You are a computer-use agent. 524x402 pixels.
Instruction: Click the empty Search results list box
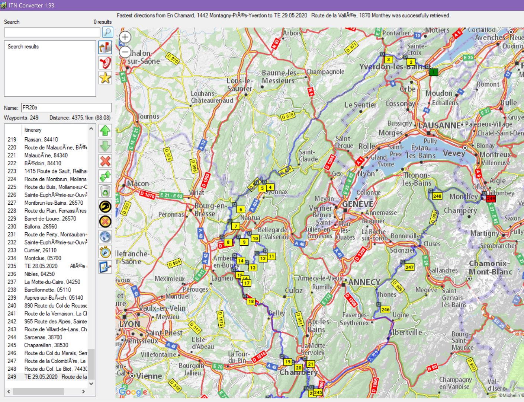(x=50, y=68)
